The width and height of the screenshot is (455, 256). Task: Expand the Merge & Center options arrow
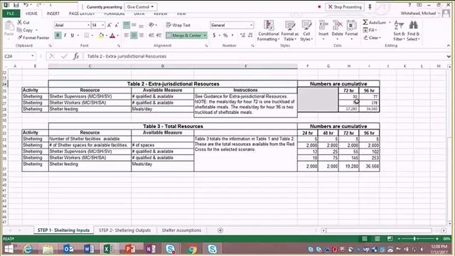pos(205,36)
